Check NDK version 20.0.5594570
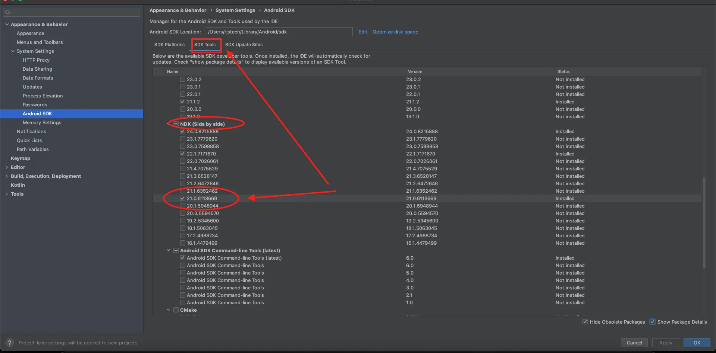Image resolution: width=716 pixels, height=353 pixels. 183,213
